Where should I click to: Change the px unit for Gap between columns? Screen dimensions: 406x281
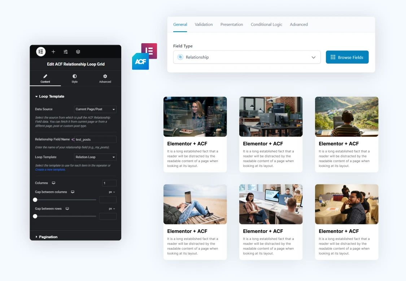point(112,192)
